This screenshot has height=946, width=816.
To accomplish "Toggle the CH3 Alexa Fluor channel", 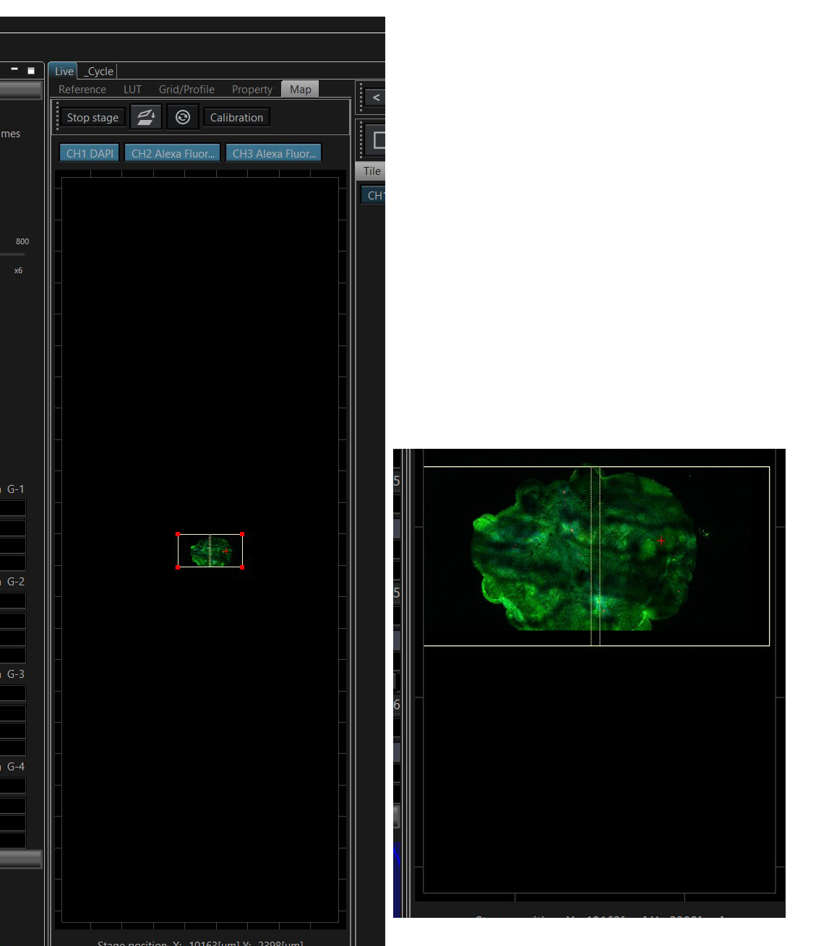I will click(274, 153).
